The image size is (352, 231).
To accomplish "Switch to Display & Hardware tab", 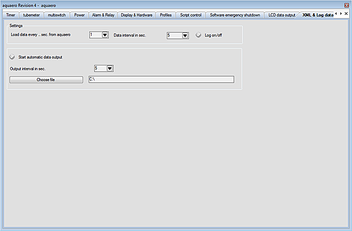I will click(x=136, y=15).
